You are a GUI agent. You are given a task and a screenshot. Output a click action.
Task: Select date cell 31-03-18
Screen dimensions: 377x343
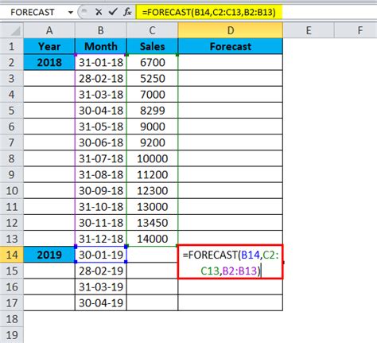tap(101, 95)
